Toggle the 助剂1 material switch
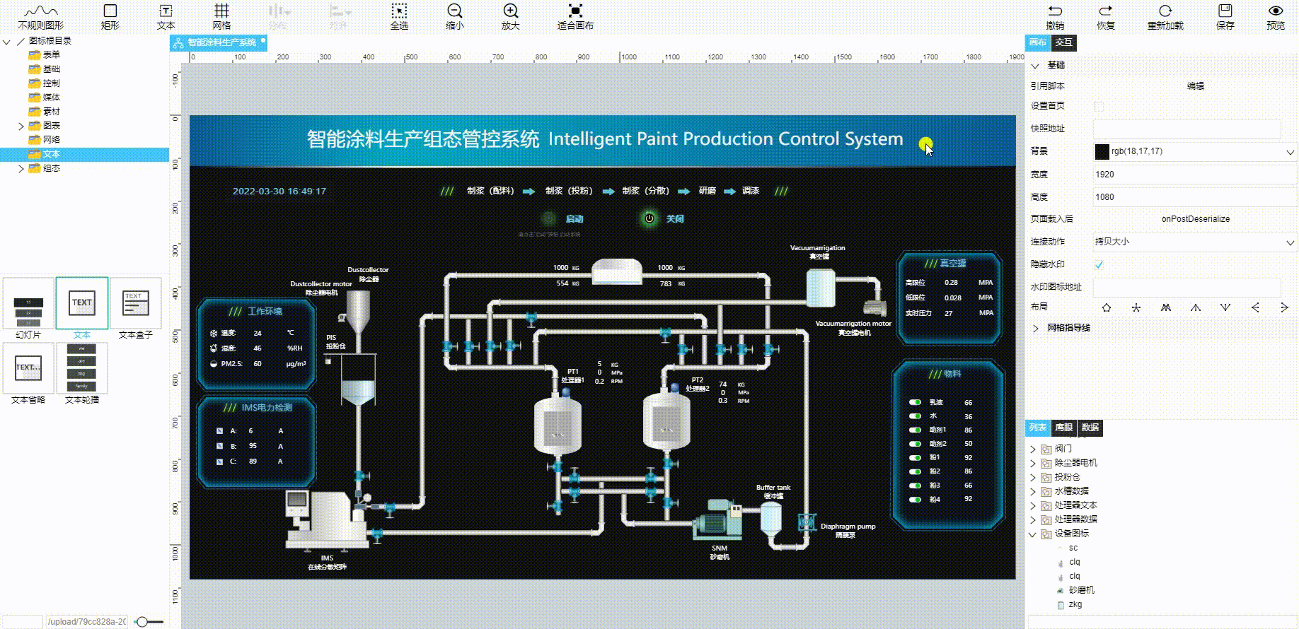This screenshot has width=1299, height=629. point(915,430)
